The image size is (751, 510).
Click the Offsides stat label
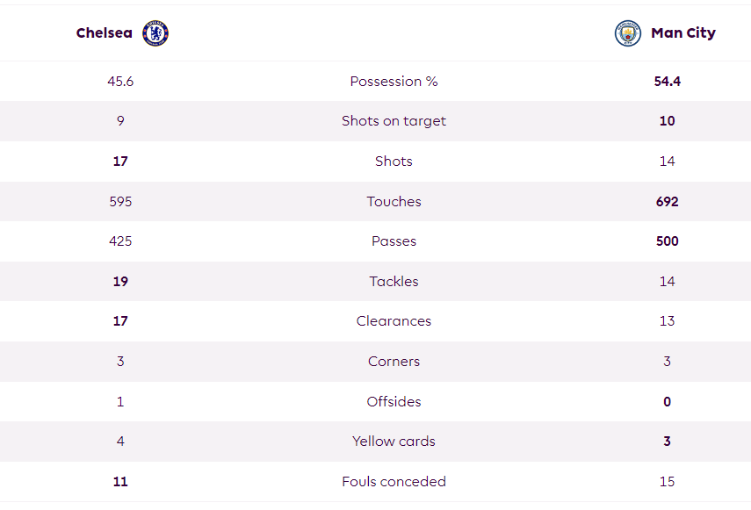[x=394, y=401]
